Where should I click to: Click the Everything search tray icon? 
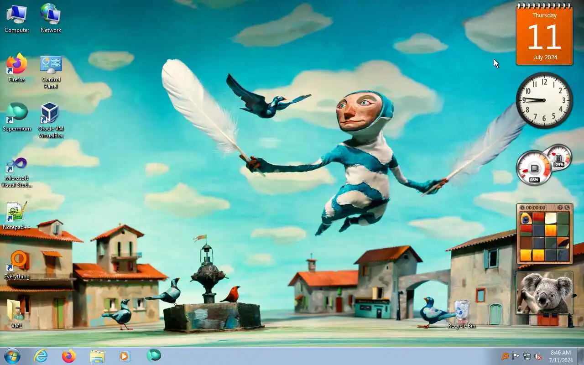coord(505,356)
